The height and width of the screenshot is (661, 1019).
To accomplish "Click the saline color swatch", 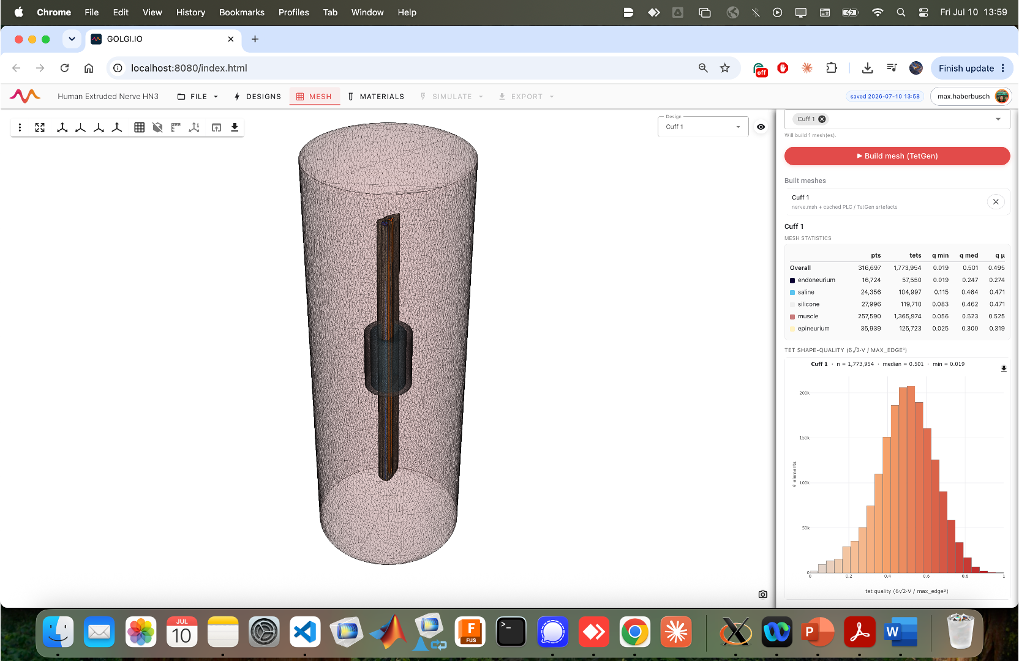I will [x=792, y=293].
